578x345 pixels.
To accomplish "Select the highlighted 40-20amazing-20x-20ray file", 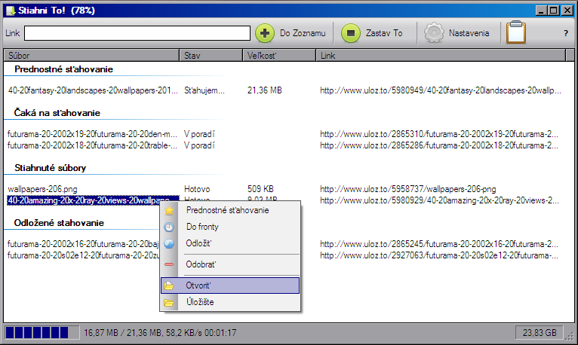I will (x=93, y=200).
